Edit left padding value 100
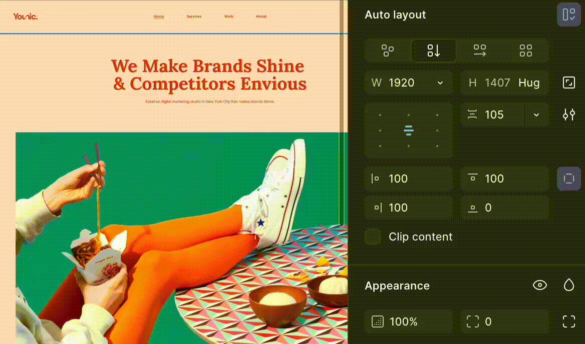The image size is (585, 344). (409, 178)
